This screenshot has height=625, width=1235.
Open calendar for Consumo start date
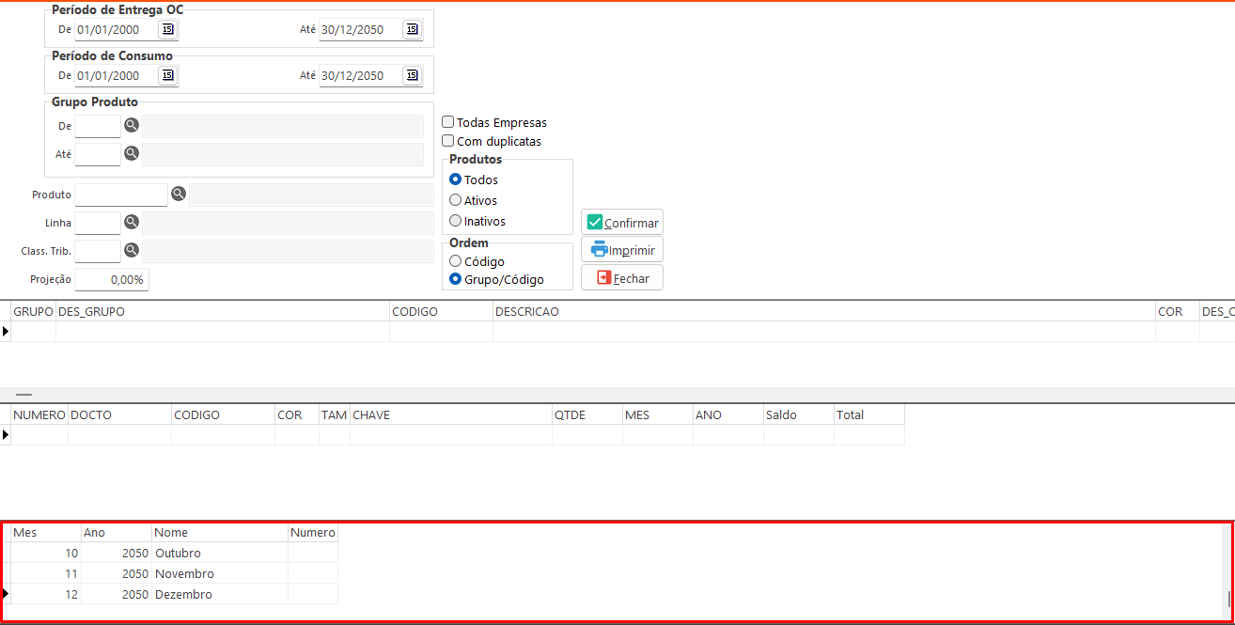pyautogui.click(x=167, y=75)
